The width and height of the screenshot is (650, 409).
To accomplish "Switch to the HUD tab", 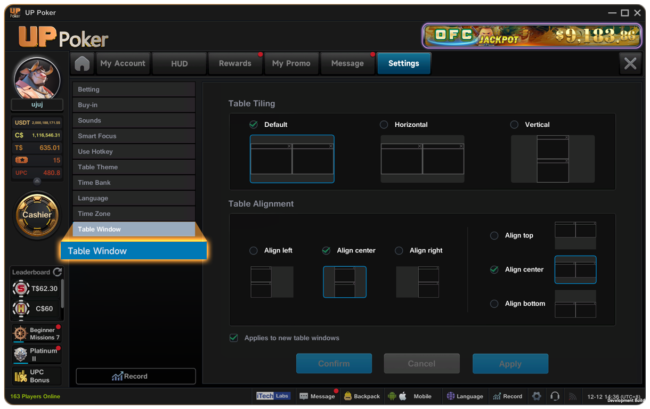I will coord(179,63).
